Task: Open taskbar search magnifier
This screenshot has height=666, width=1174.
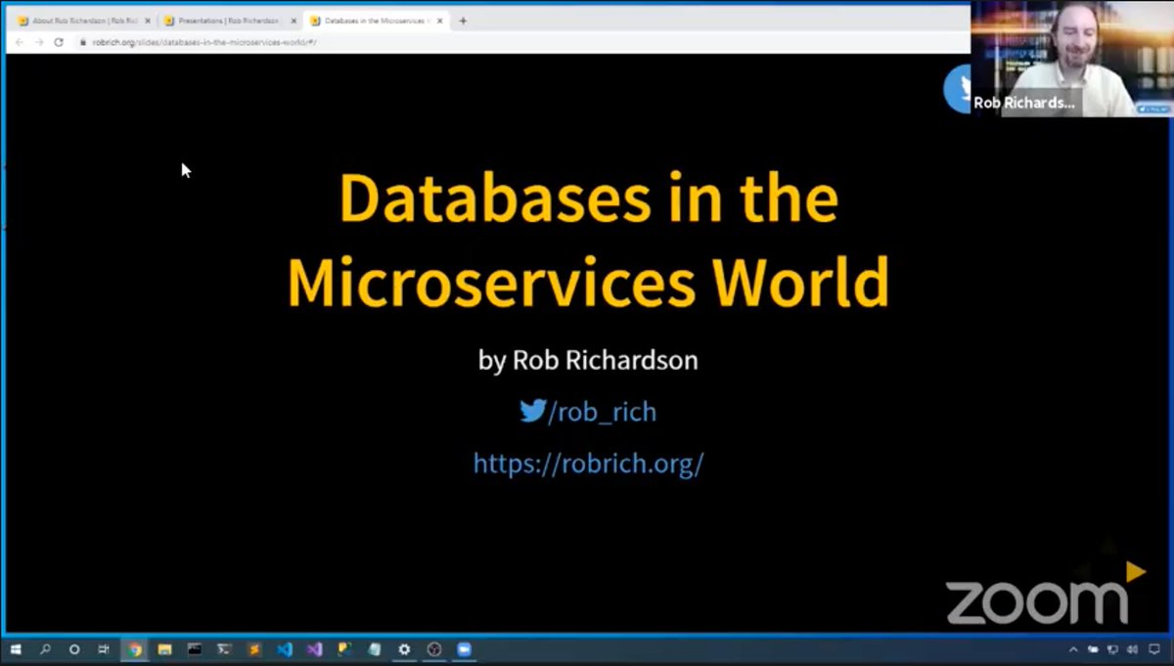Action: (x=45, y=649)
